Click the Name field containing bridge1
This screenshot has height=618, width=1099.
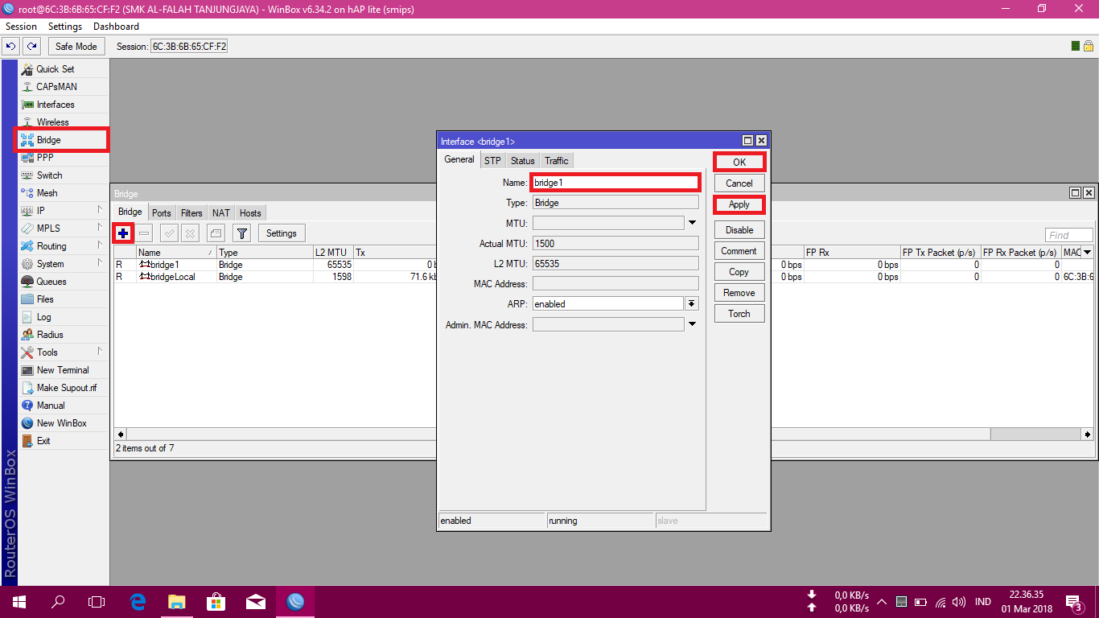pos(615,183)
